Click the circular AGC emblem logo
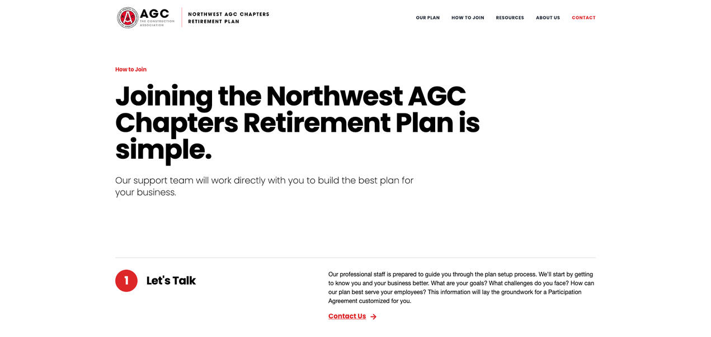The width and height of the screenshot is (711, 337). tap(128, 17)
